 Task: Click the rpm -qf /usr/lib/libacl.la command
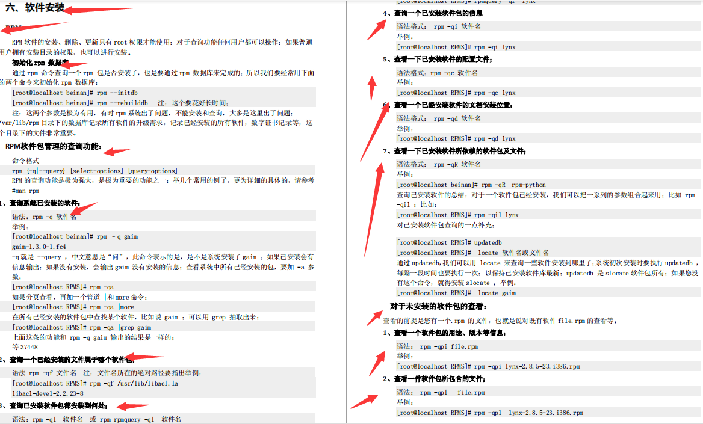[x=95, y=383]
